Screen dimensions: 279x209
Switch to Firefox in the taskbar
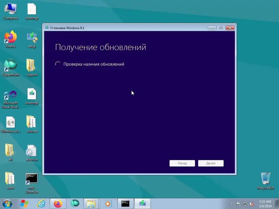[58, 204]
